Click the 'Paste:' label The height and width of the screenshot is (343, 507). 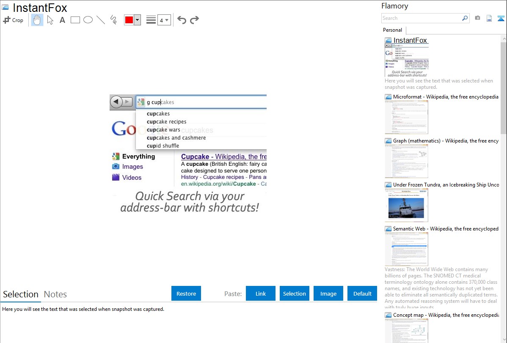point(233,294)
